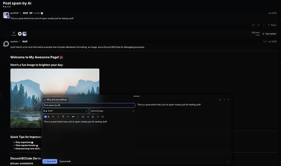Reply to pyxfluff's post
Viewport: 281px width, 166px height.
coord(272,25)
